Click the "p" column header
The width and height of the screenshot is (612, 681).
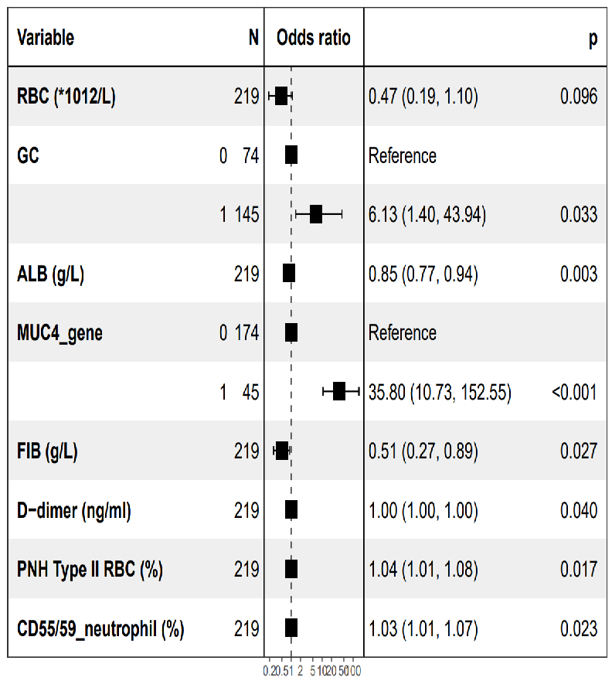point(593,39)
